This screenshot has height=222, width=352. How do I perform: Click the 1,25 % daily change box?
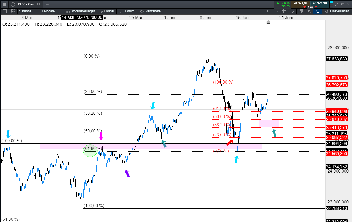pos(283,4)
